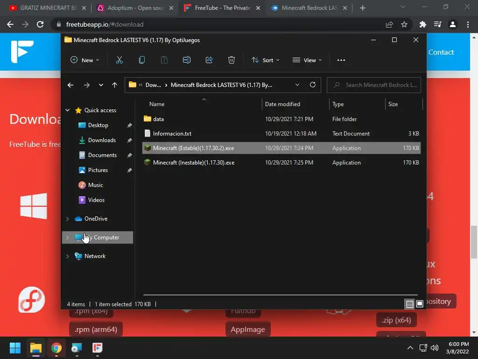478x359 pixels.
Task: Open the View dropdown menu
Action: click(307, 60)
